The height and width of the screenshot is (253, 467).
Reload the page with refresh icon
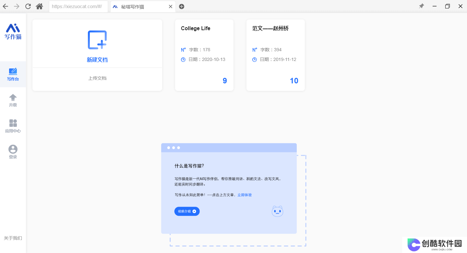click(x=28, y=6)
